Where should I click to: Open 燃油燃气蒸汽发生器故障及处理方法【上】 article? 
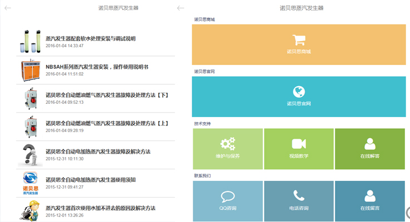click(x=107, y=123)
